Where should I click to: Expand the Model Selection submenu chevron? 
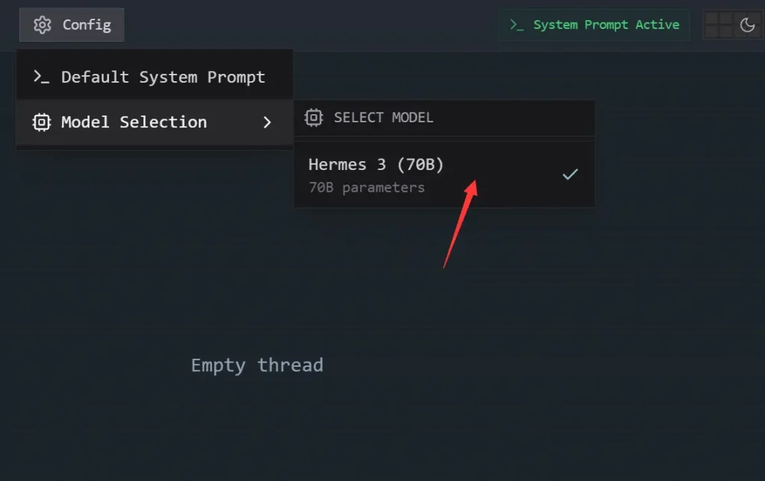click(x=267, y=122)
